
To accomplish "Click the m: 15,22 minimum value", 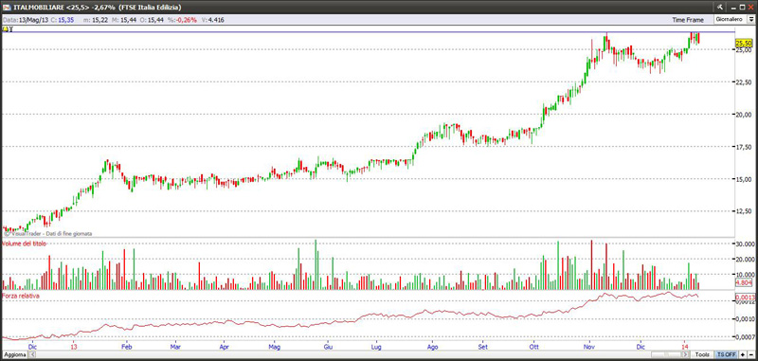I will pos(96,20).
